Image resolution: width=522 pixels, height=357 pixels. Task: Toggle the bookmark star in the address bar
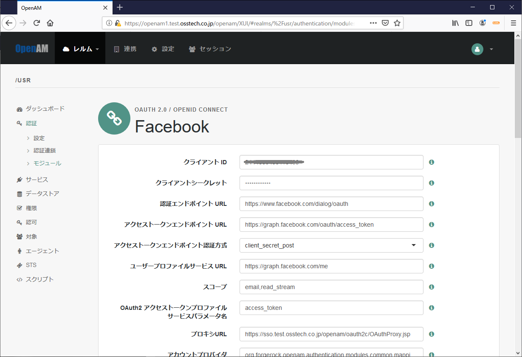(397, 23)
